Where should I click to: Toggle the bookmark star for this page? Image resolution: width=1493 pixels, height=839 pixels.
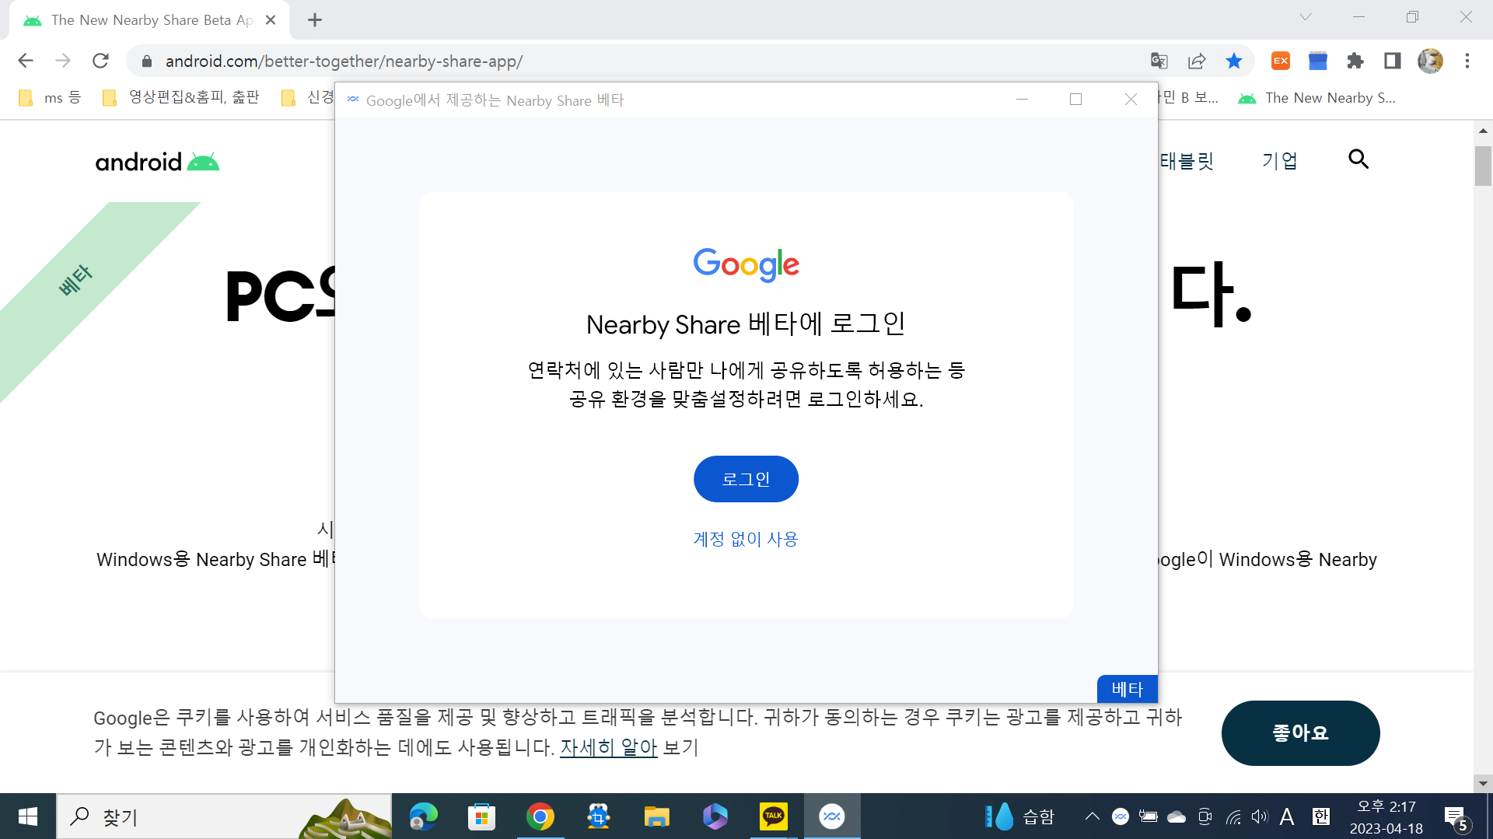click(x=1234, y=61)
